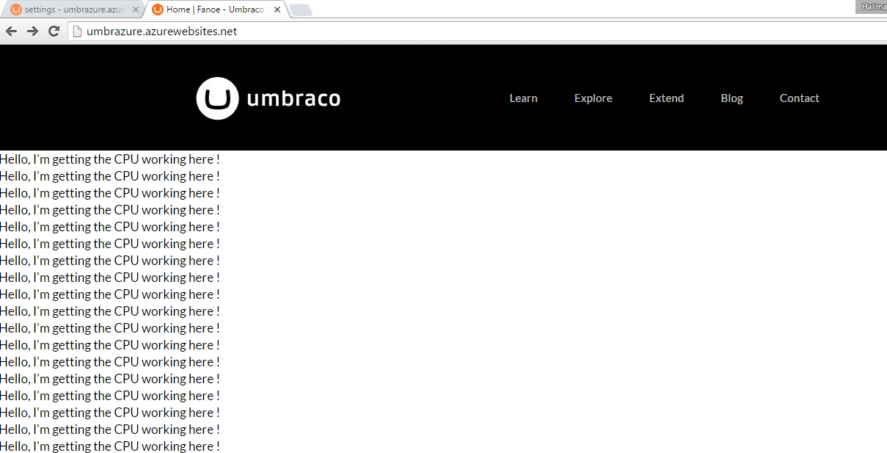Open the Extend navigation link
The height and width of the screenshot is (453, 887).
(x=666, y=98)
